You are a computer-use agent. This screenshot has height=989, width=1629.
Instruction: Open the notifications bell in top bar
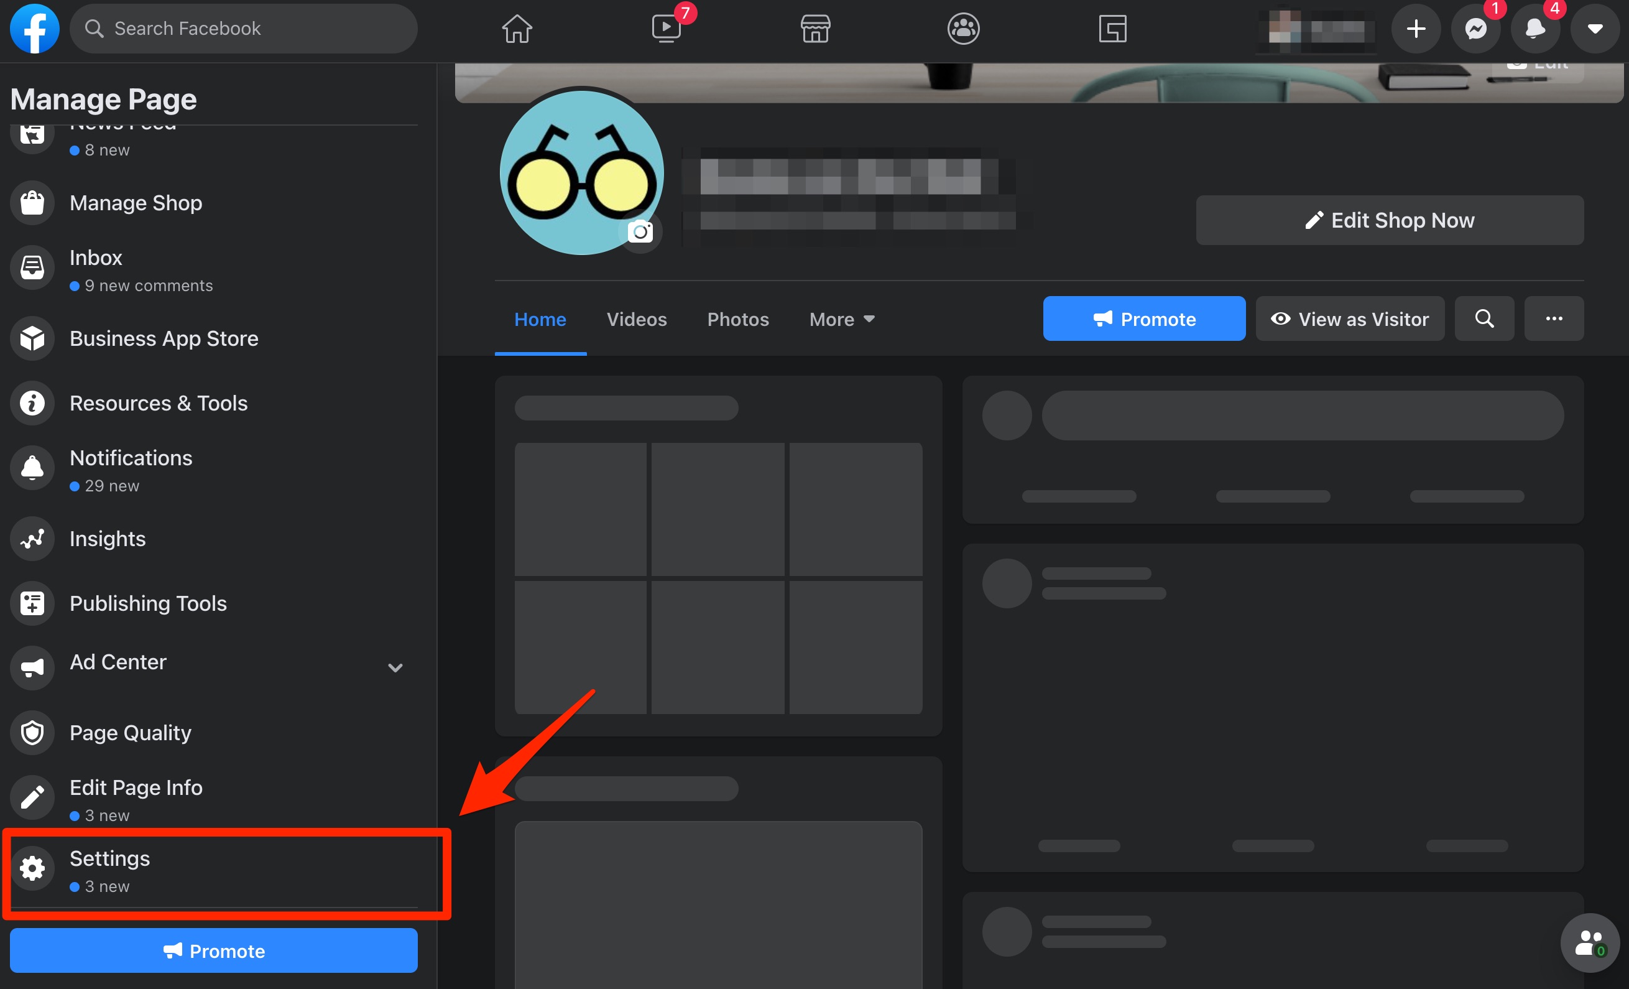pos(1535,29)
